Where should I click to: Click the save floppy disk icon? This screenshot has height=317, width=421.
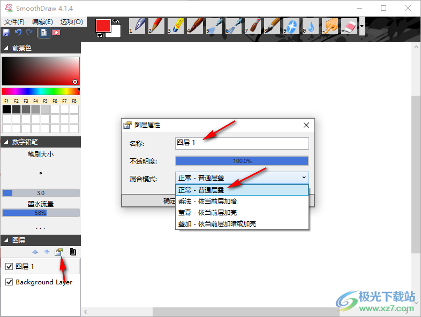(x=6, y=33)
